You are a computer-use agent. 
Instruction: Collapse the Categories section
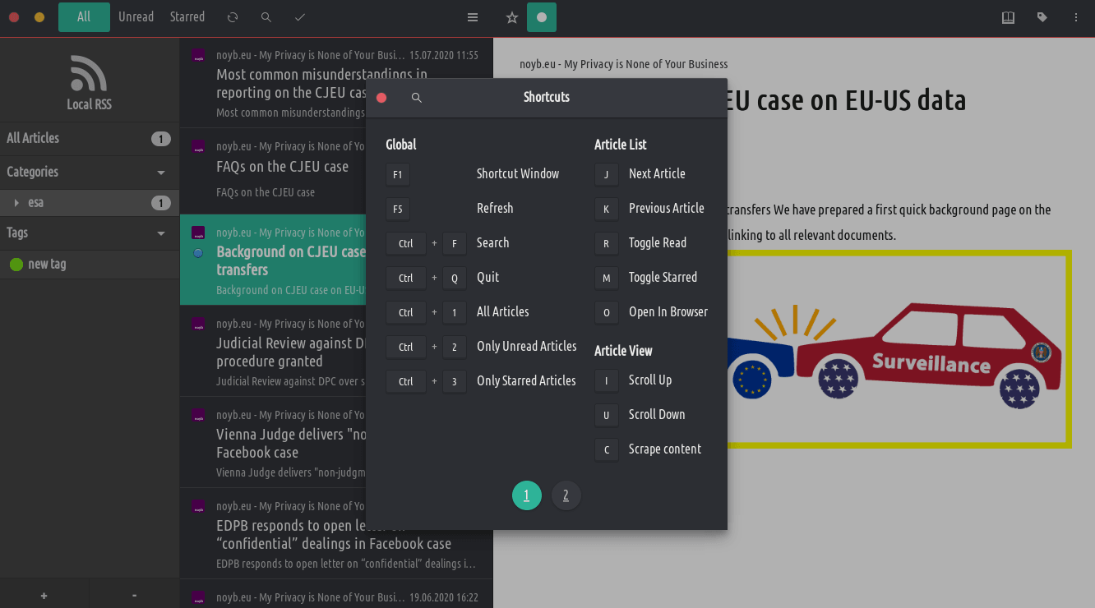[161, 173]
